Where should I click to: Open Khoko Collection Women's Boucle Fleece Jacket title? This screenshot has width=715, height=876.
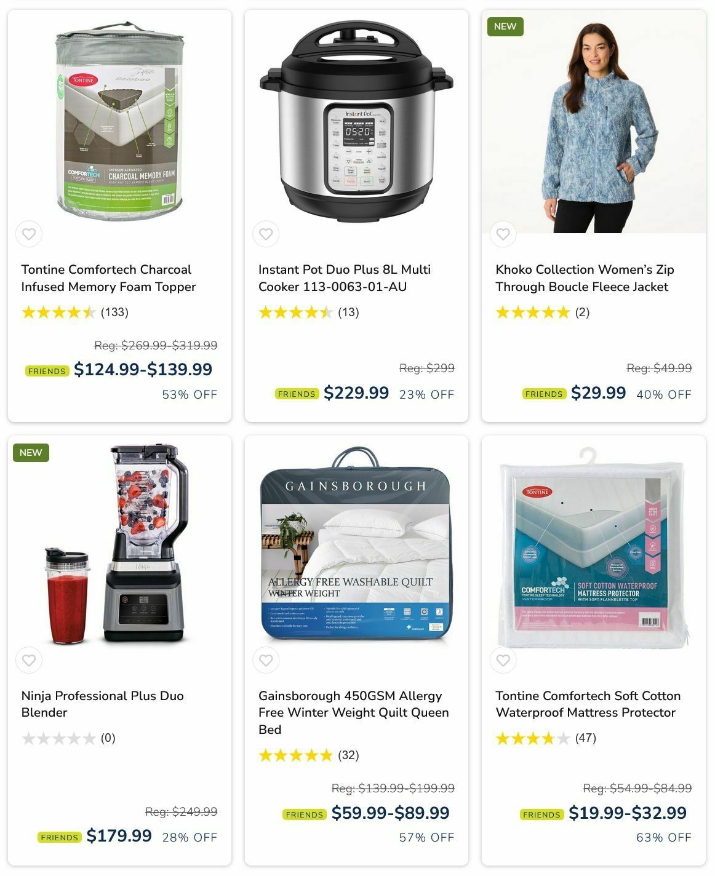pyautogui.click(x=585, y=278)
